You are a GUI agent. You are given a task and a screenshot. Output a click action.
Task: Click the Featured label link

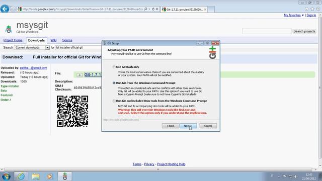[7, 95]
